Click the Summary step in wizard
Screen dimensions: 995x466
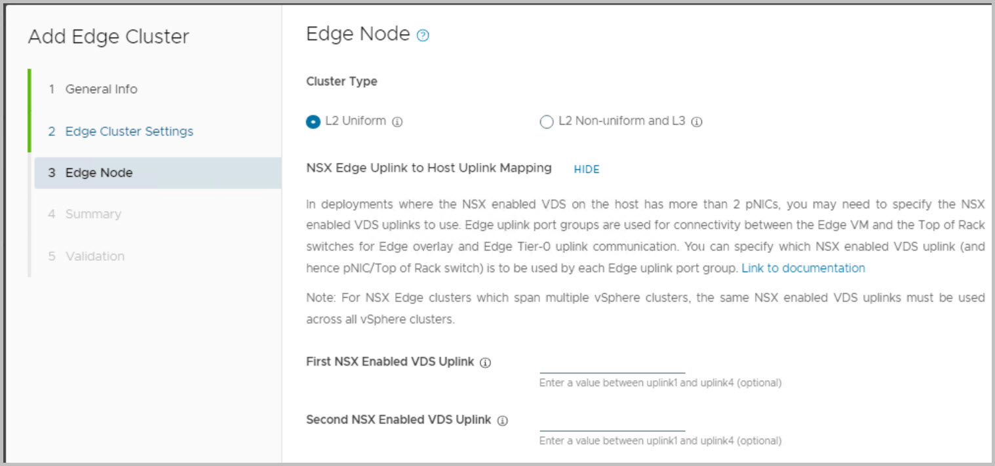tap(93, 214)
